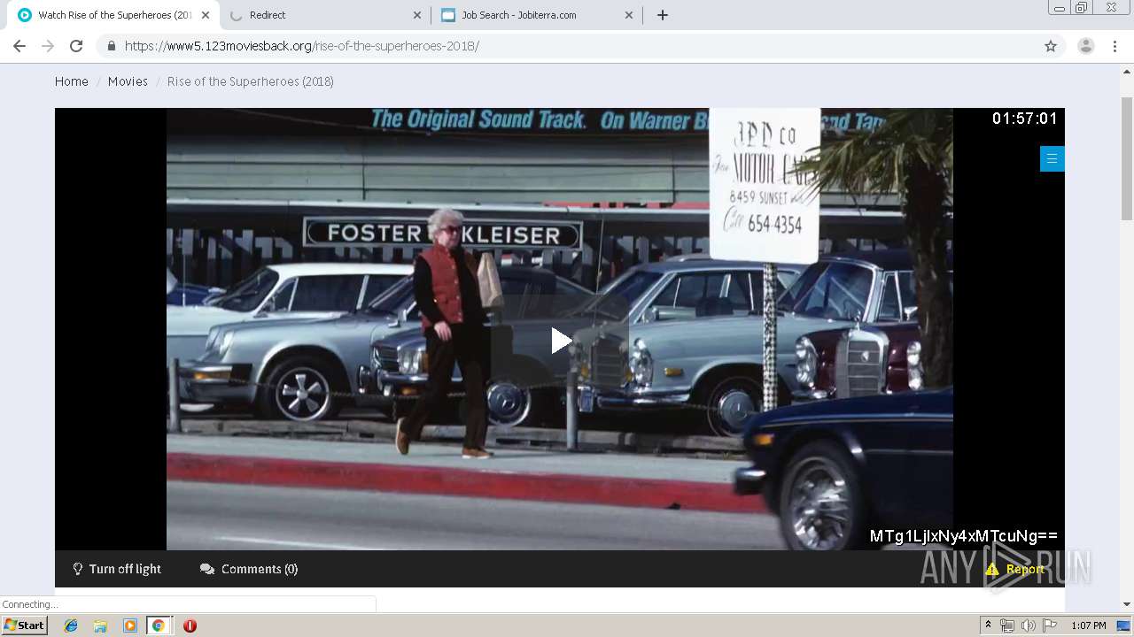Go to Home breadcrumb
Screen dimensions: 1134x637
coord(72,81)
